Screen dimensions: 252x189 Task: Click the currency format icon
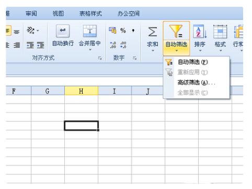112,30
